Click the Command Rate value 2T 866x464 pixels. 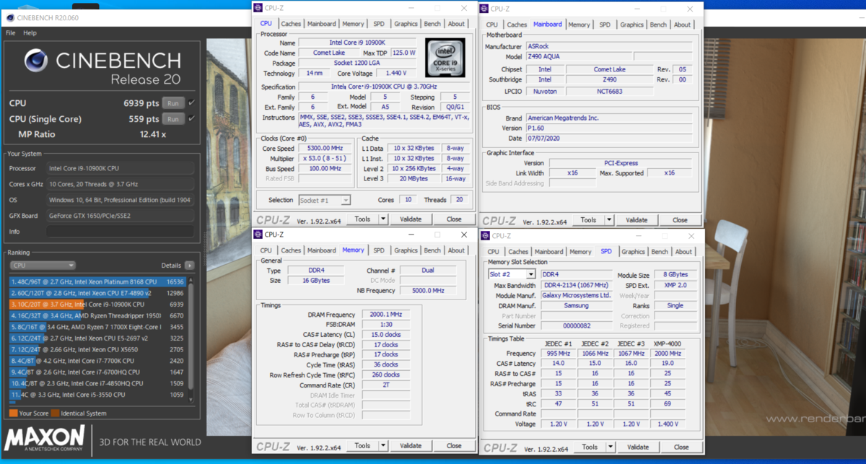click(x=386, y=385)
